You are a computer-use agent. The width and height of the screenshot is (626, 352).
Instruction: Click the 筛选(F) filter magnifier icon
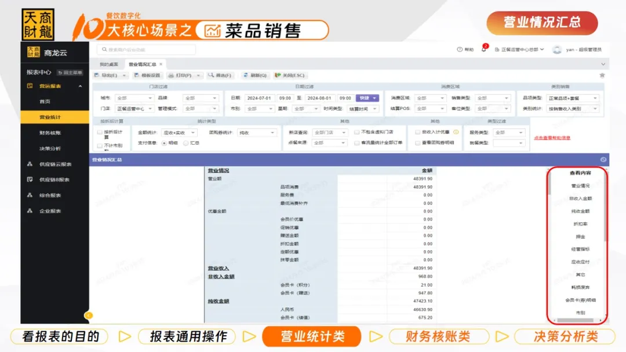[x=211, y=75]
